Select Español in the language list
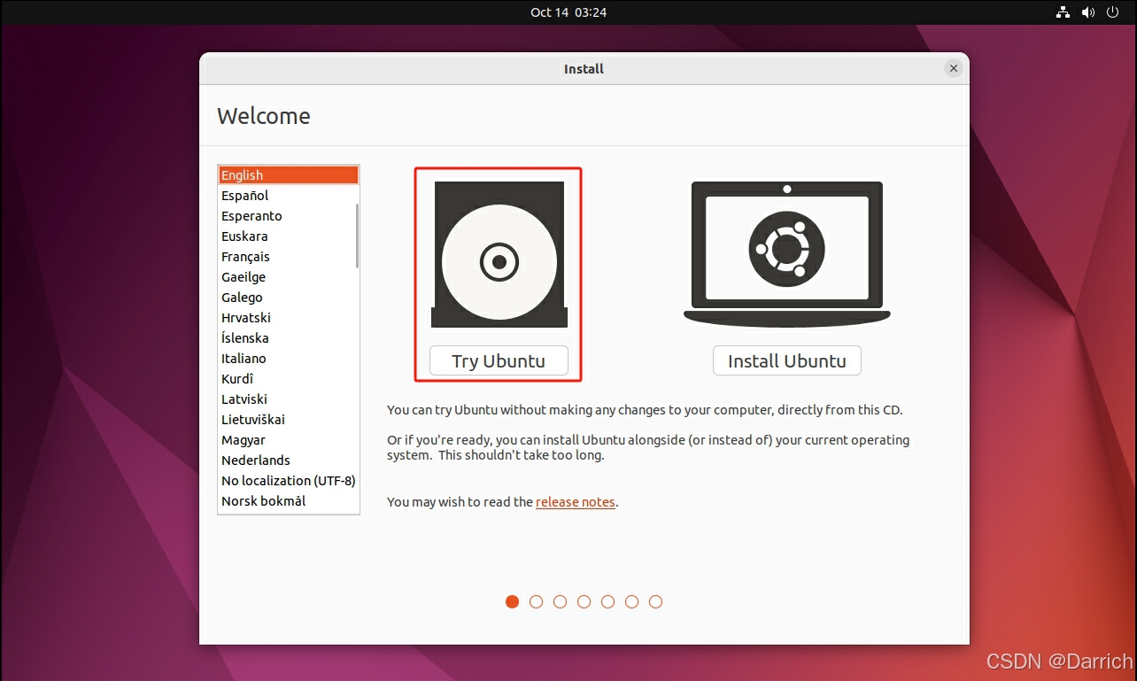Viewport: 1137px width, 681px height. tap(288, 196)
